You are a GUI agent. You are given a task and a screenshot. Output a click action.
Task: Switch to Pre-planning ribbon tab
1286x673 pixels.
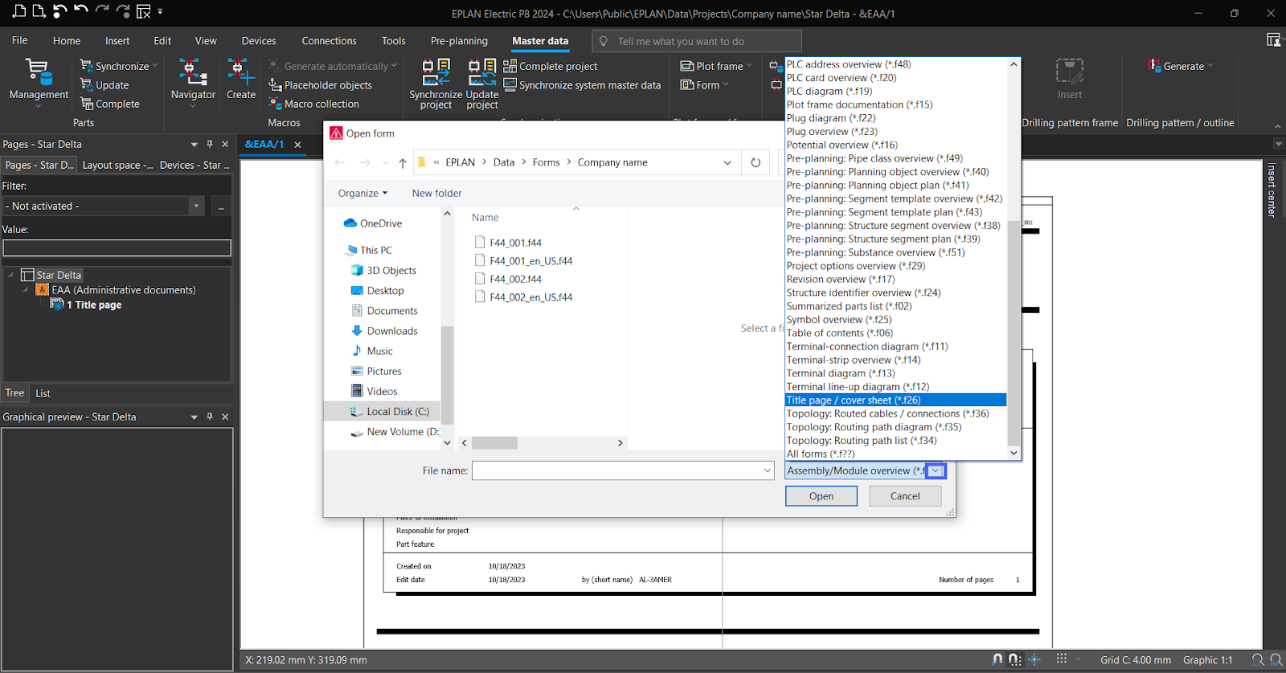(x=459, y=41)
